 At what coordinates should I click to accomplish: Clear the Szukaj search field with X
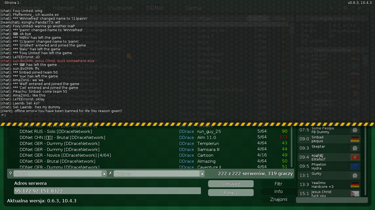[104, 174]
